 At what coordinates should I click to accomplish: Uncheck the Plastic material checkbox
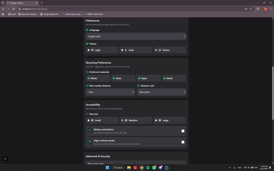pos(88,78)
